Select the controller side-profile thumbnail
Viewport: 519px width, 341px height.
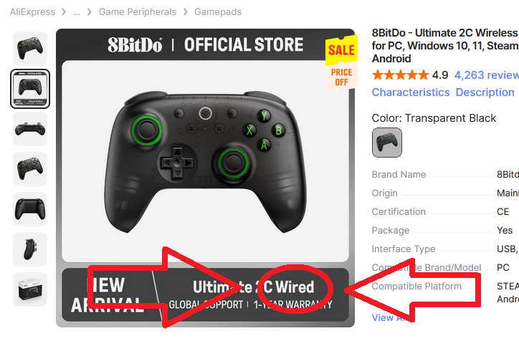coord(30,249)
